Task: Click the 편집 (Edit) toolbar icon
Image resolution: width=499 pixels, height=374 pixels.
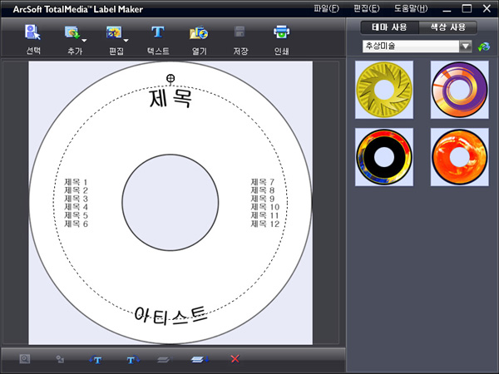Action: point(114,32)
